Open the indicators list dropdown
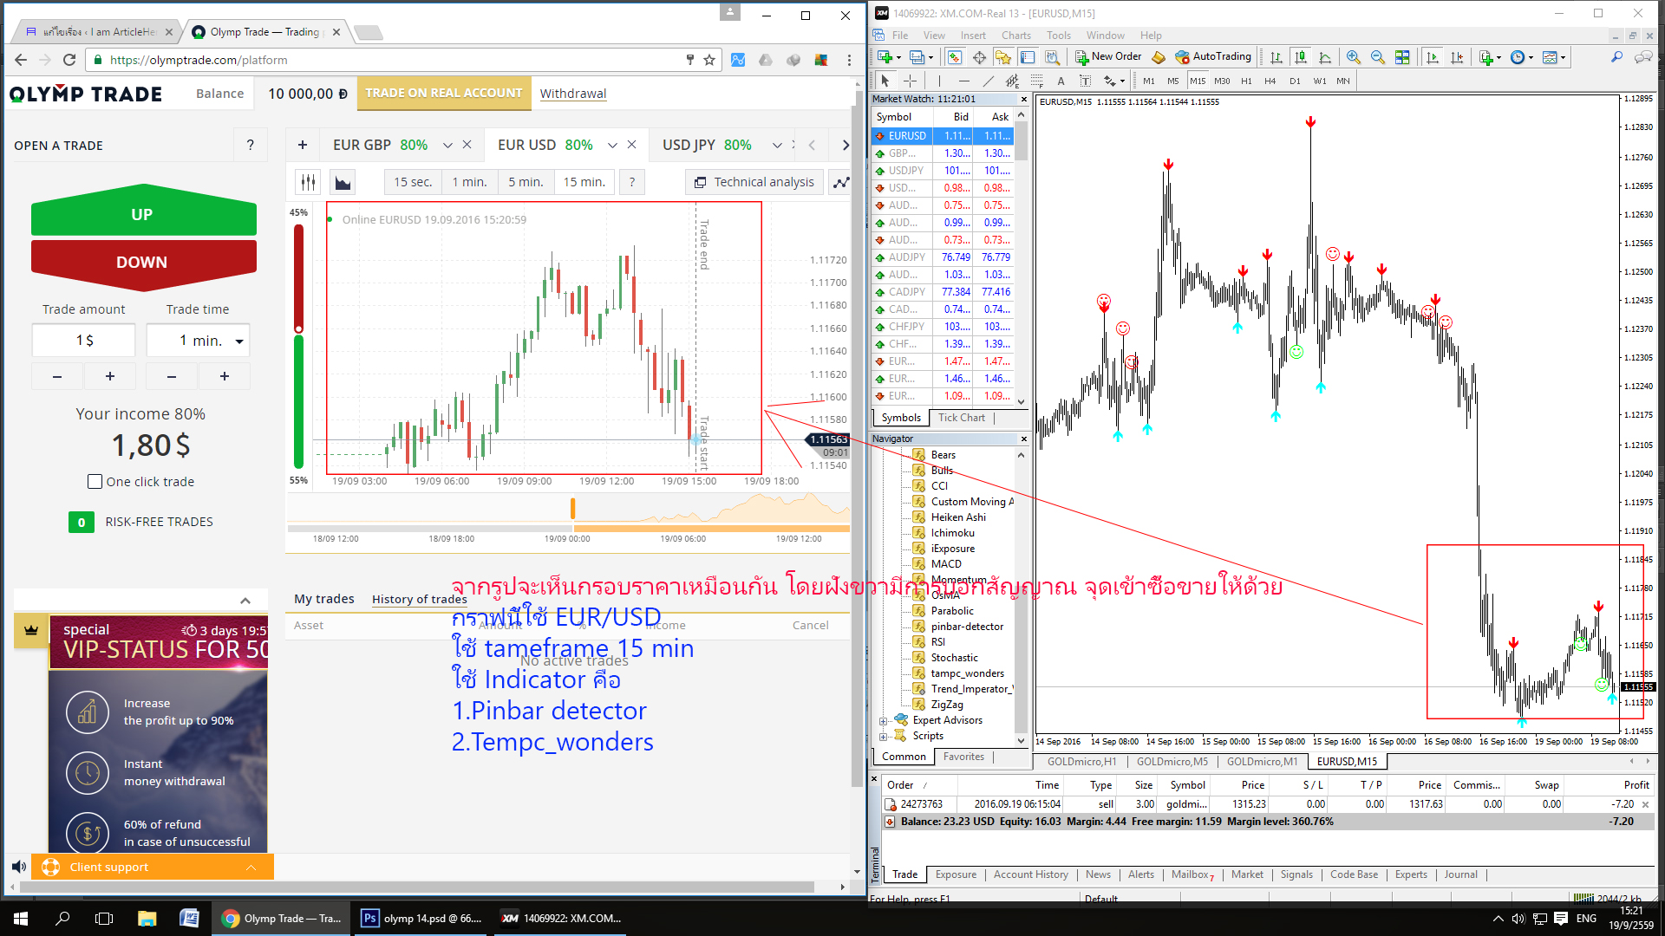1665x936 pixels. click(1499, 58)
